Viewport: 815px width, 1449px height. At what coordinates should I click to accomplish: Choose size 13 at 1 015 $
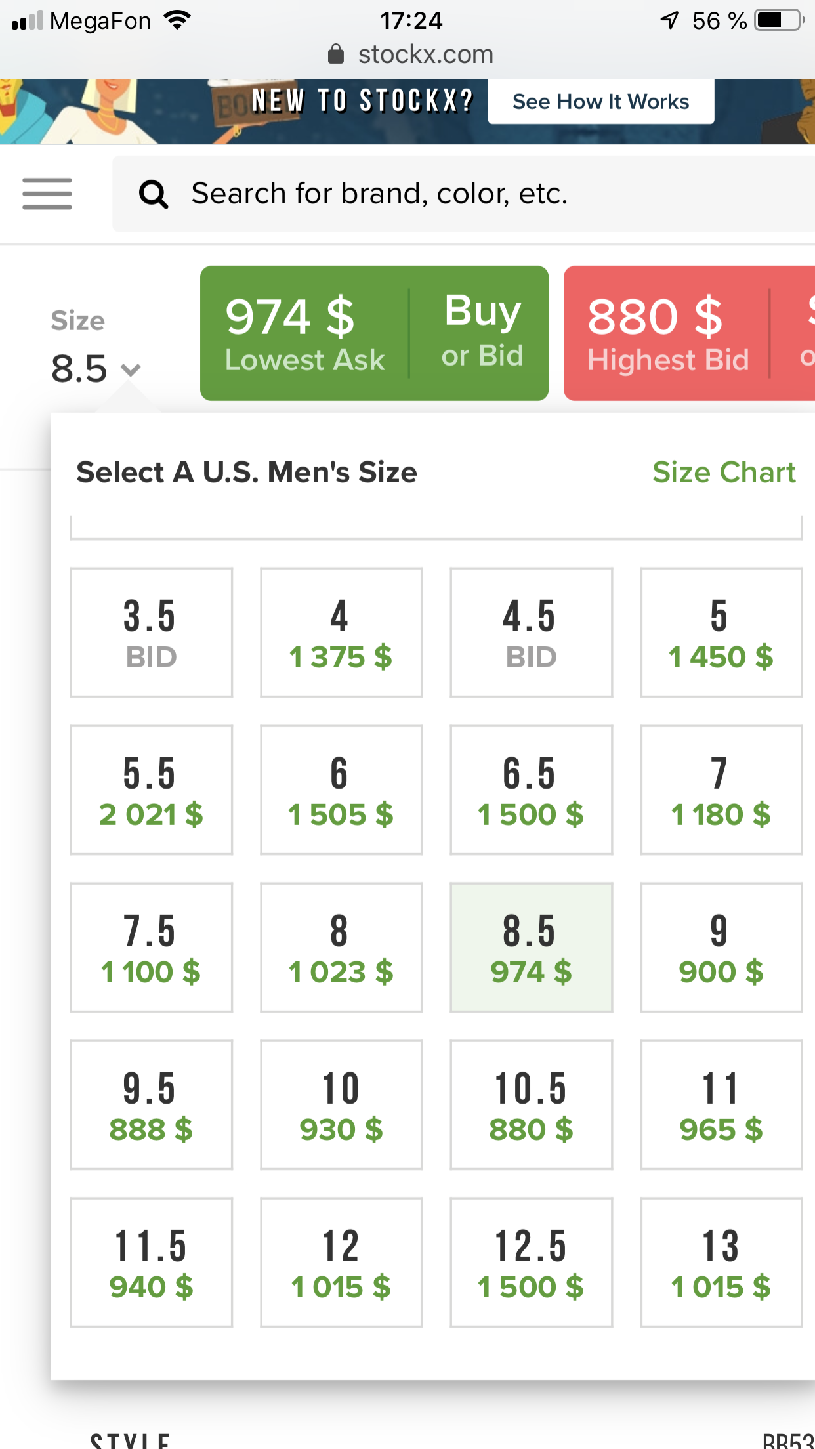tap(721, 1263)
